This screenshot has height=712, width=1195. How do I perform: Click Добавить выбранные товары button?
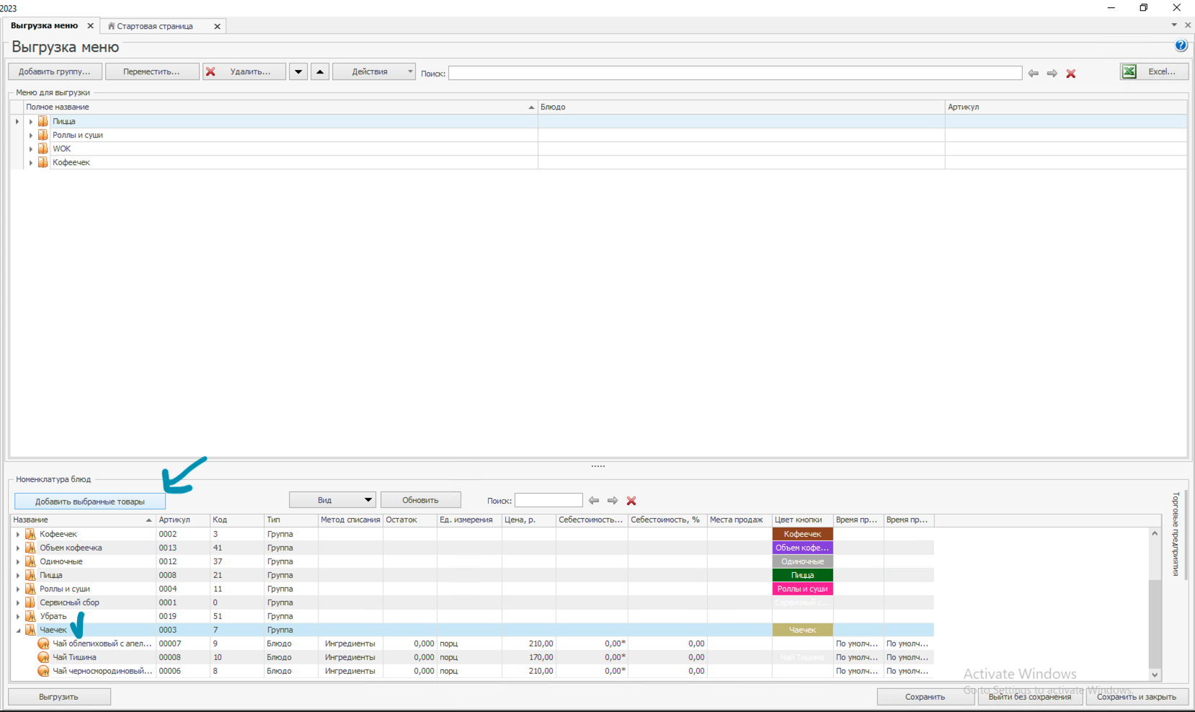pos(90,502)
